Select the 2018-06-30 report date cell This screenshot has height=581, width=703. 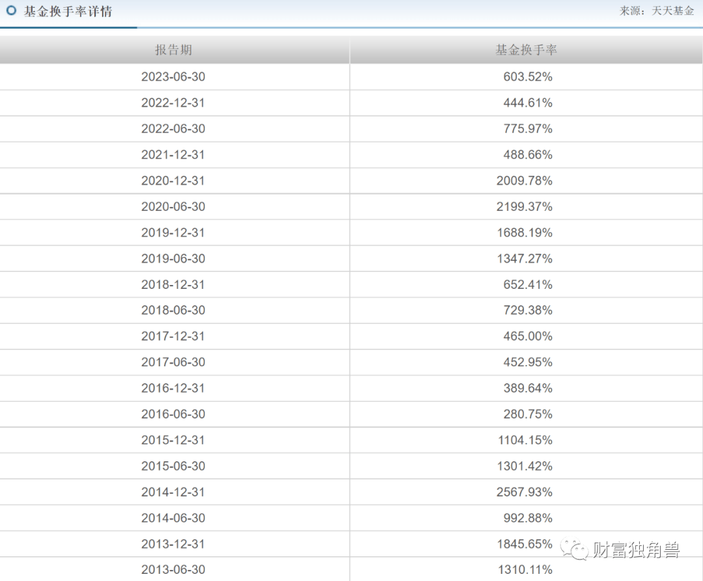(x=173, y=310)
